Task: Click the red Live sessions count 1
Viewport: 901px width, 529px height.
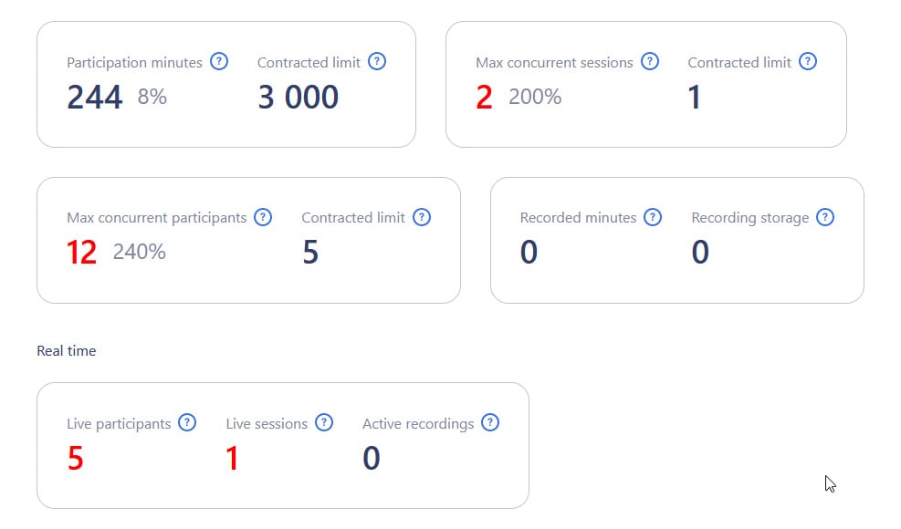Action: [x=233, y=458]
